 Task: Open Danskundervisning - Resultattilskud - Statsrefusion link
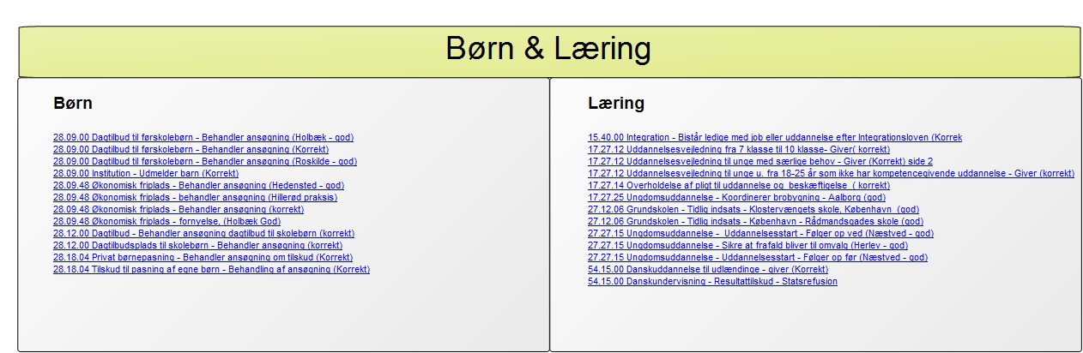point(712,281)
